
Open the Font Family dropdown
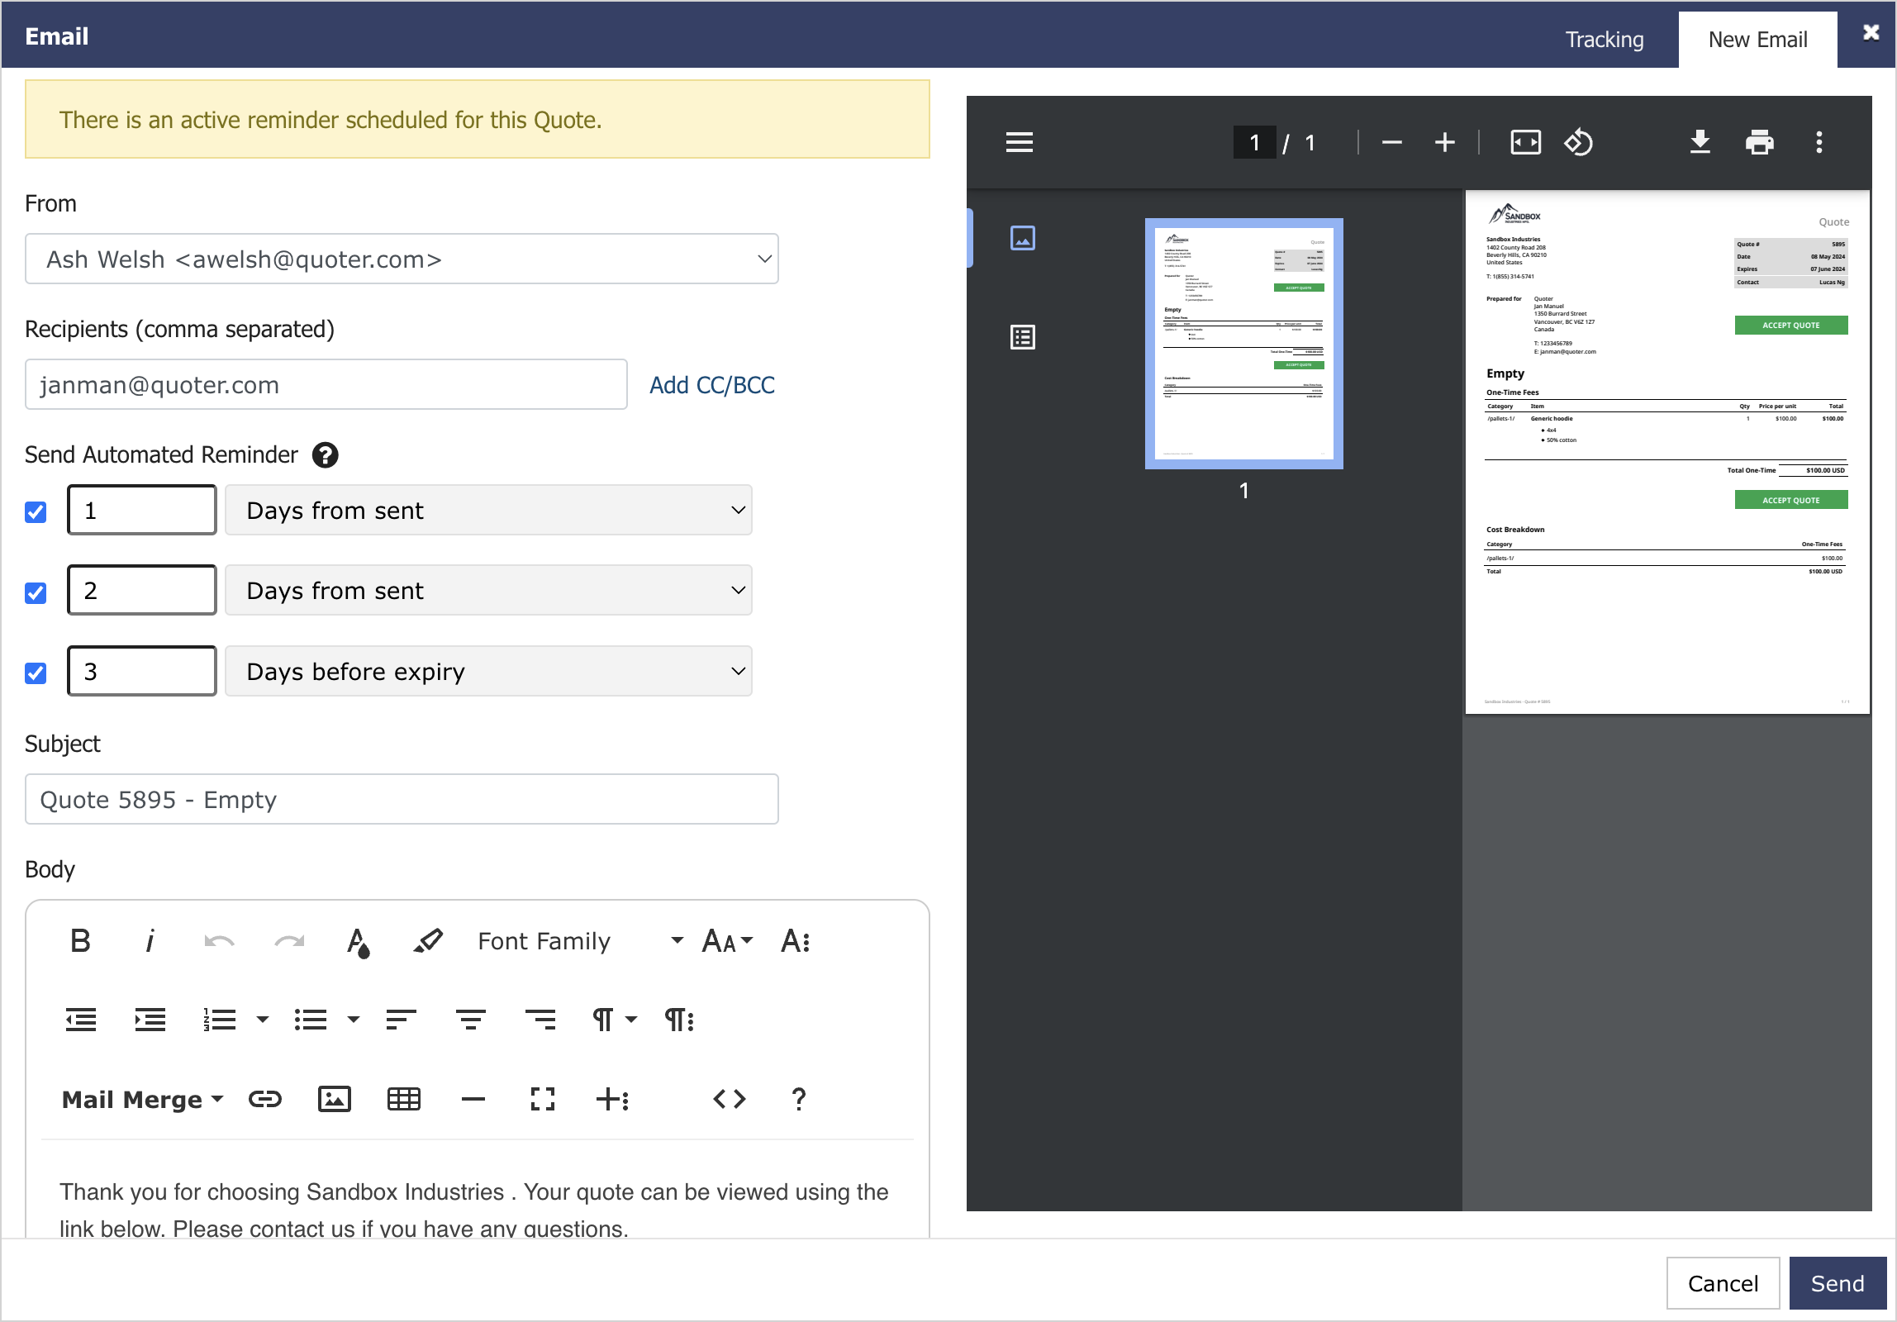[581, 941]
